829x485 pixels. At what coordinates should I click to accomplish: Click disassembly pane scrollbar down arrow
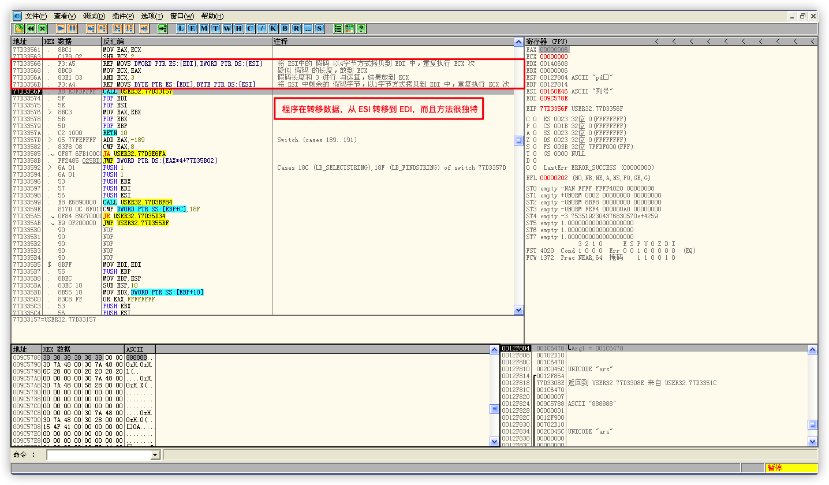[x=518, y=310]
